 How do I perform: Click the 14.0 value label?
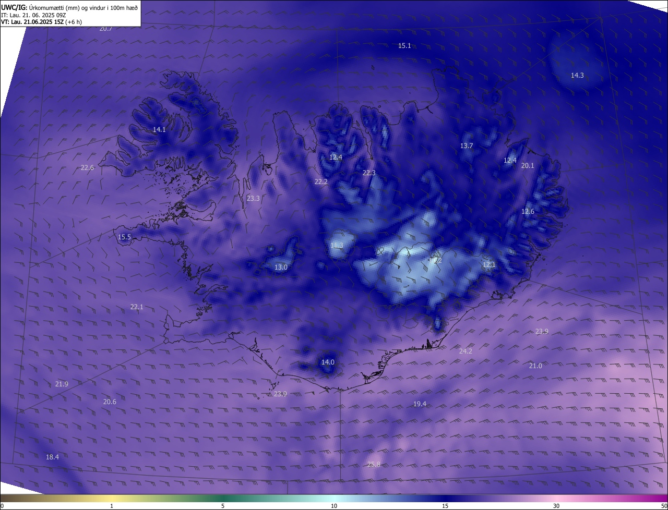click(x=328, y=362)
